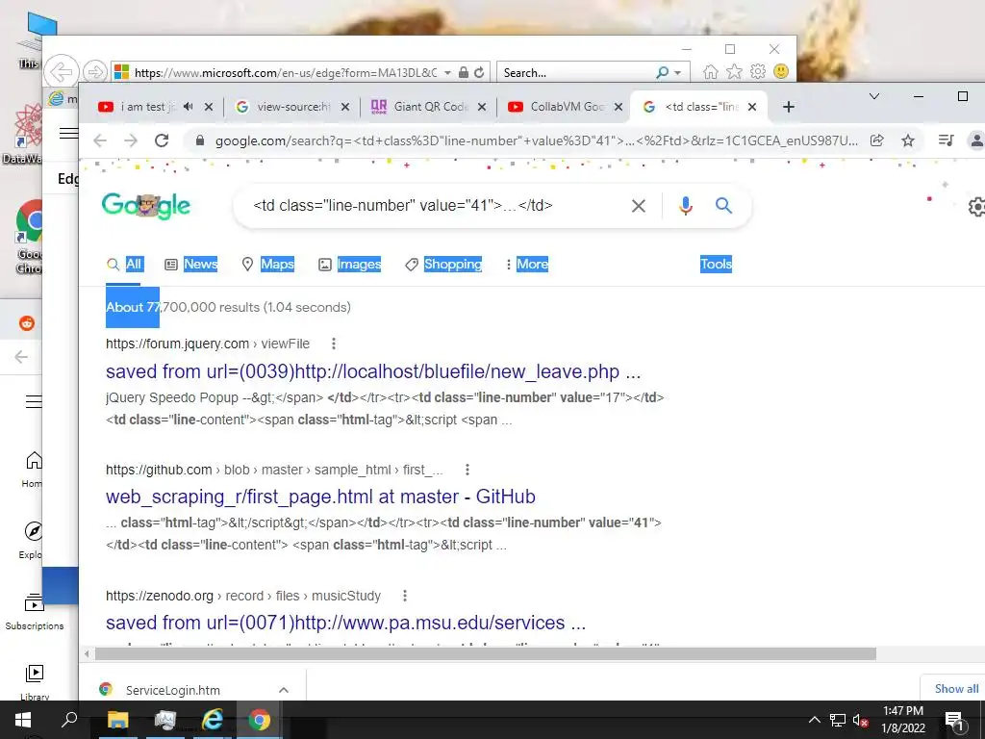Viewport: 985px width, 739px height.
Task: Reload the Google search page
Action: click(x=162, y=140)
